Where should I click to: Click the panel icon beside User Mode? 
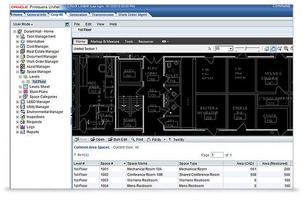[x=67, y=24]
